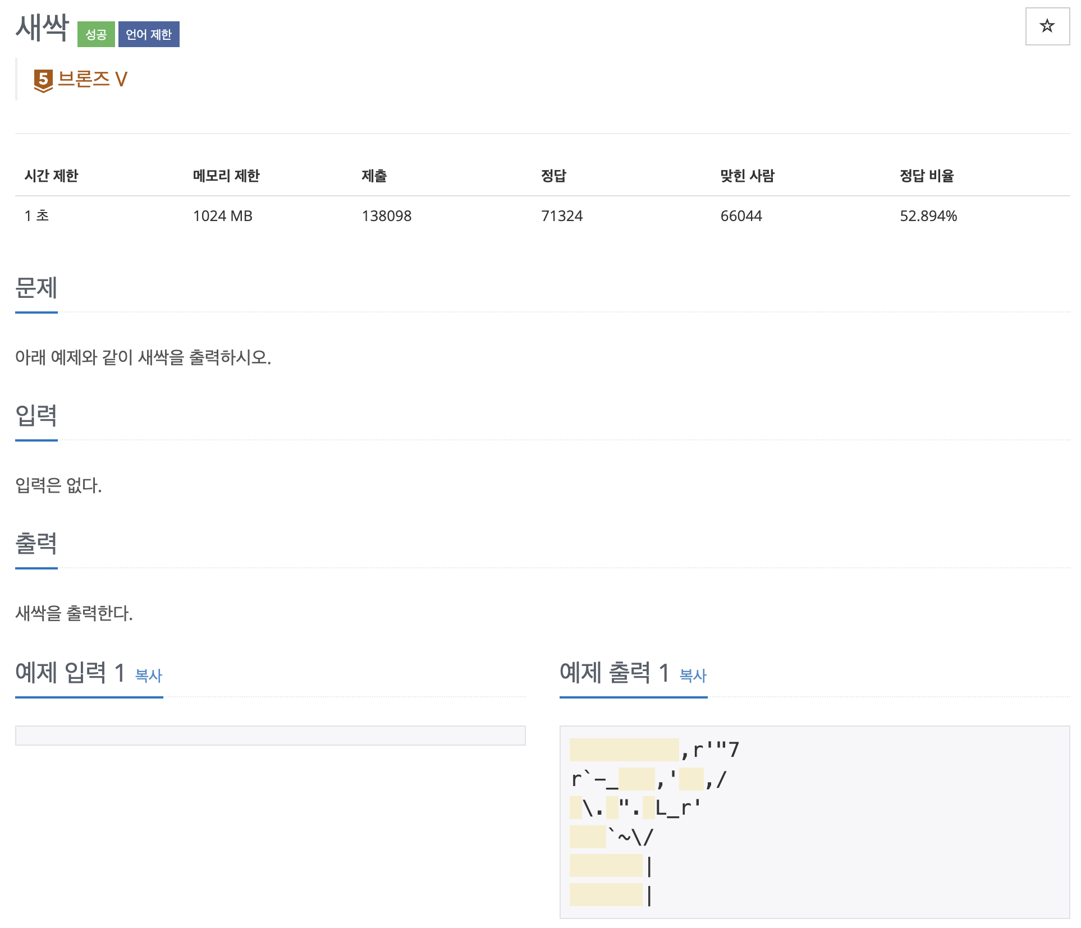Select the 문제 section heading
The width and height of the screenshot is (1081, 928).
(x=36, y=288)
